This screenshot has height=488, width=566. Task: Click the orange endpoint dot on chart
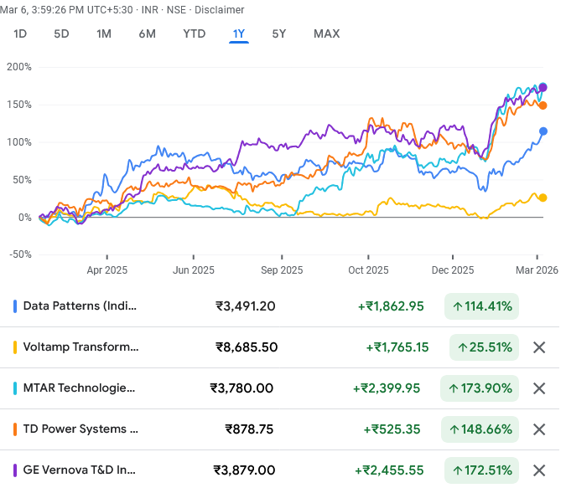click(x=543, y=105)
